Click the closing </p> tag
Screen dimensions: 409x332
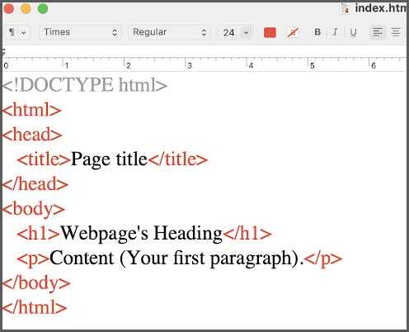coord(323,258)
